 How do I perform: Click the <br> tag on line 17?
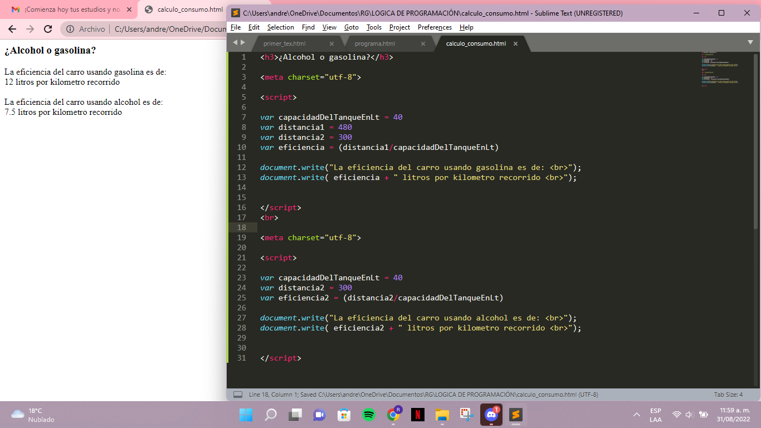(x=269, y=217)
